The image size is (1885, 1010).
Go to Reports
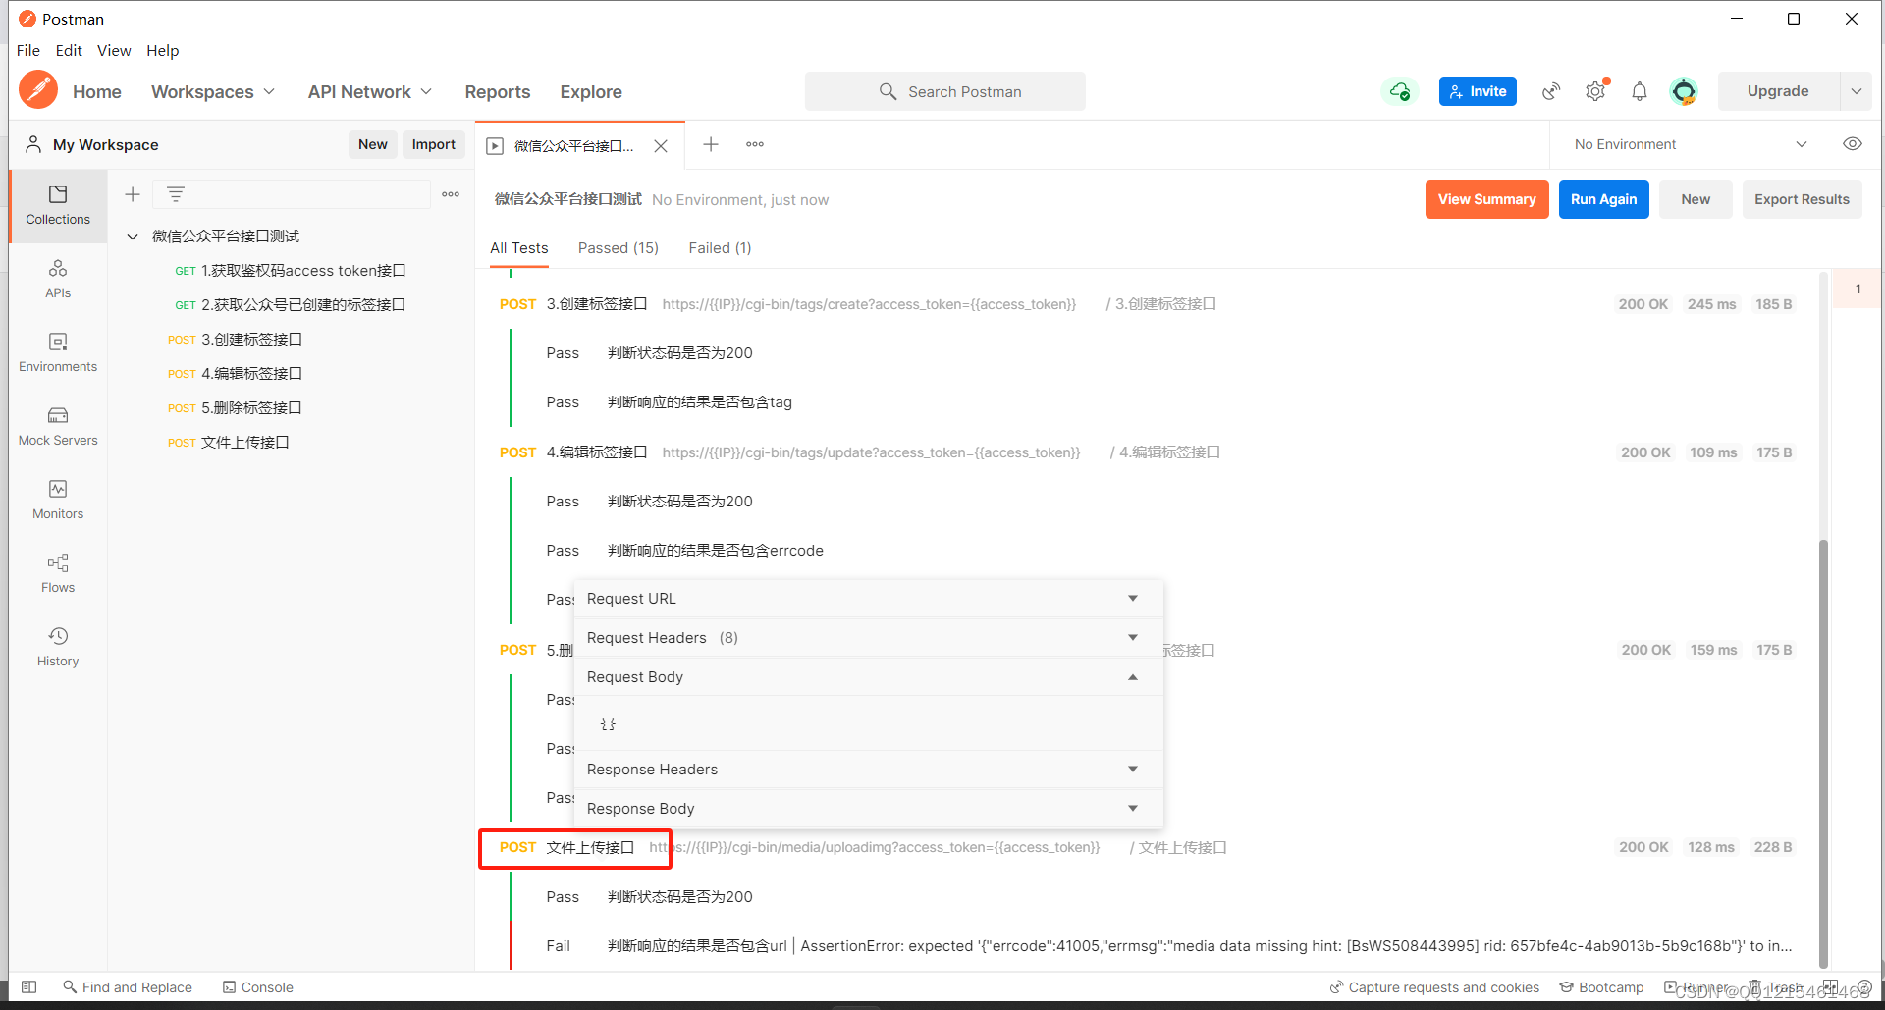point(498,91)
